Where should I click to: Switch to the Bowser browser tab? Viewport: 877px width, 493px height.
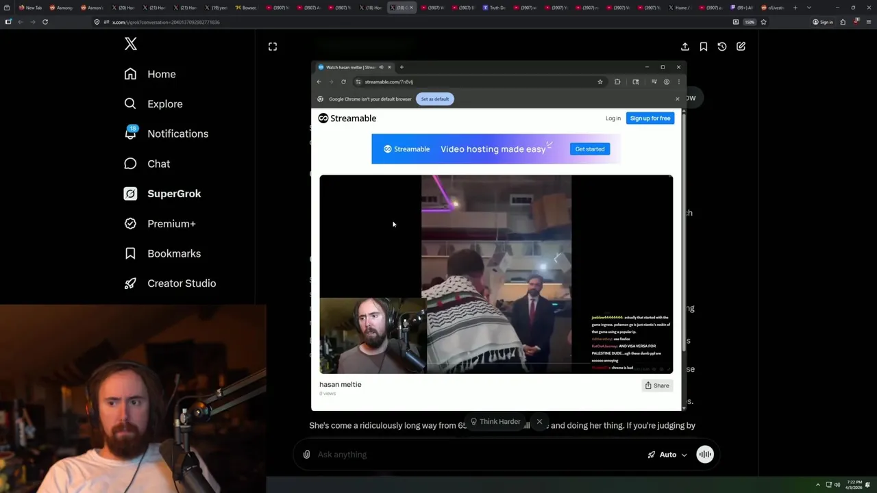pos(245,8)
